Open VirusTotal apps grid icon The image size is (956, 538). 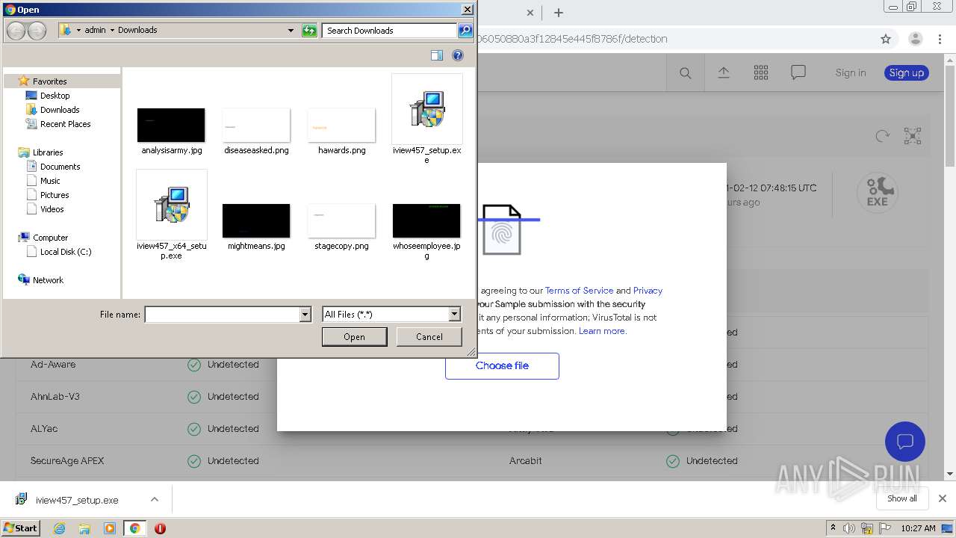(761, 72)
